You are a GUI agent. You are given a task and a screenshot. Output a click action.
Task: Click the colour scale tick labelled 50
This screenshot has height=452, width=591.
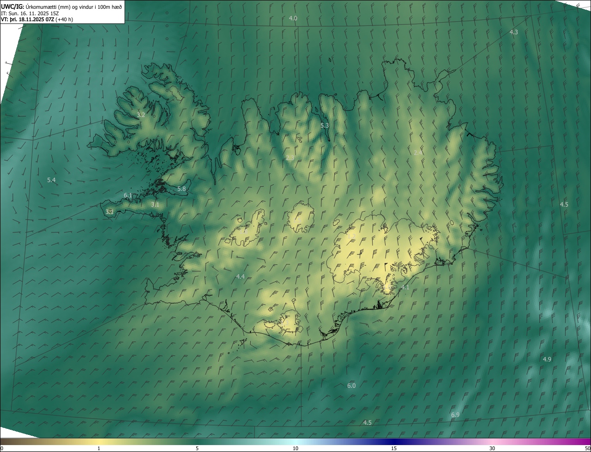coord(587,448)
